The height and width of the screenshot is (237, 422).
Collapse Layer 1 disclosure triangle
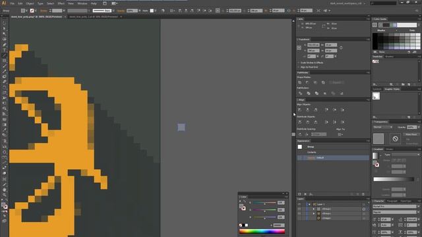point(309,204)
